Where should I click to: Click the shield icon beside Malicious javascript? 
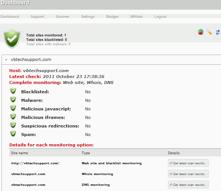[x=13, y=108]
